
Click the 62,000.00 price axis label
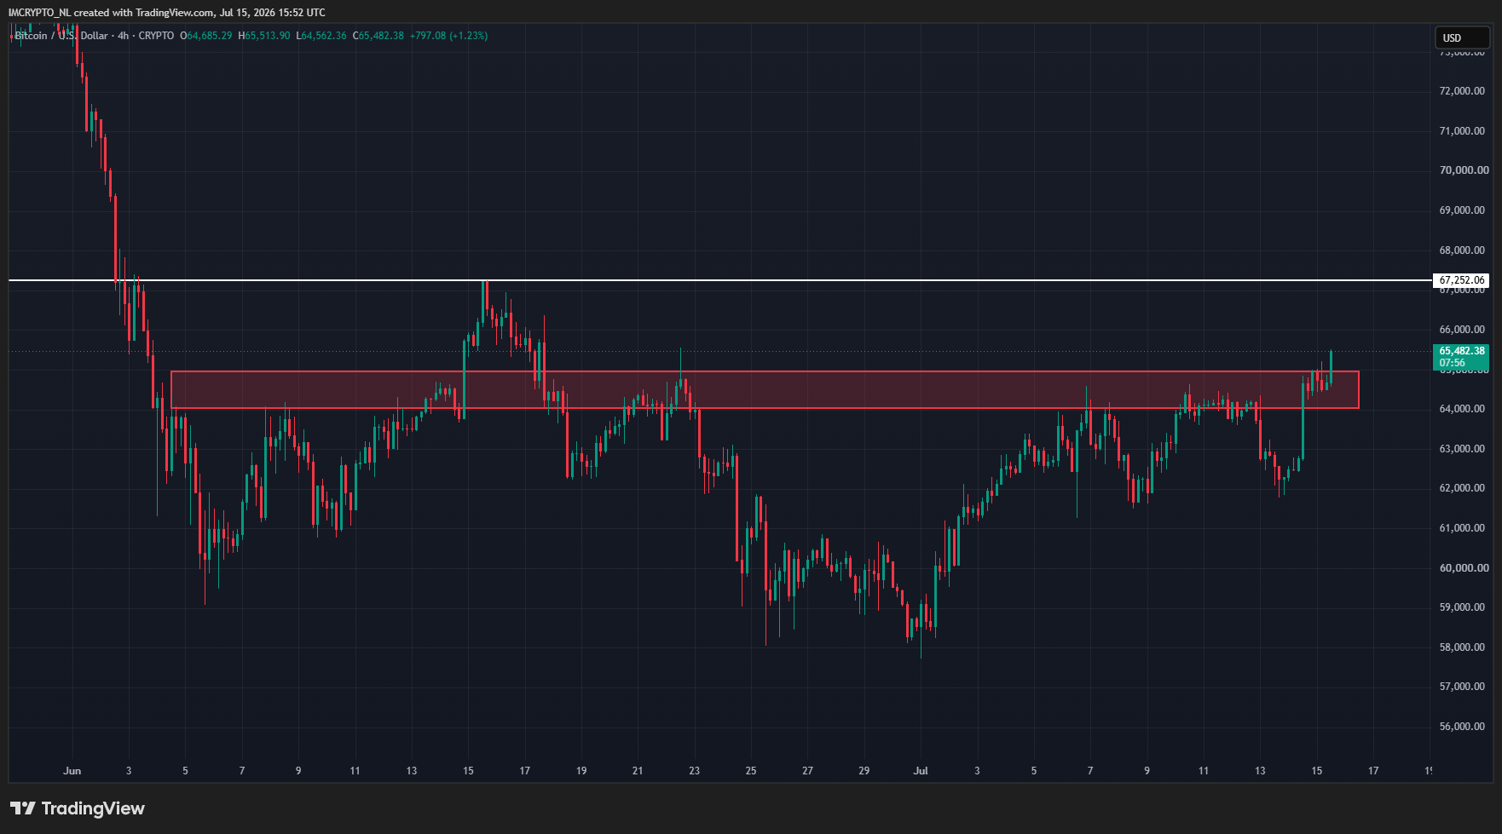[1462, 488]
